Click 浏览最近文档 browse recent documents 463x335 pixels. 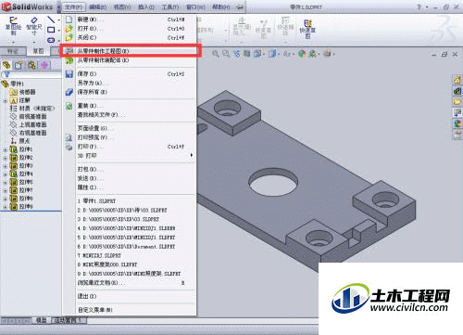click(x=130, y=283)
